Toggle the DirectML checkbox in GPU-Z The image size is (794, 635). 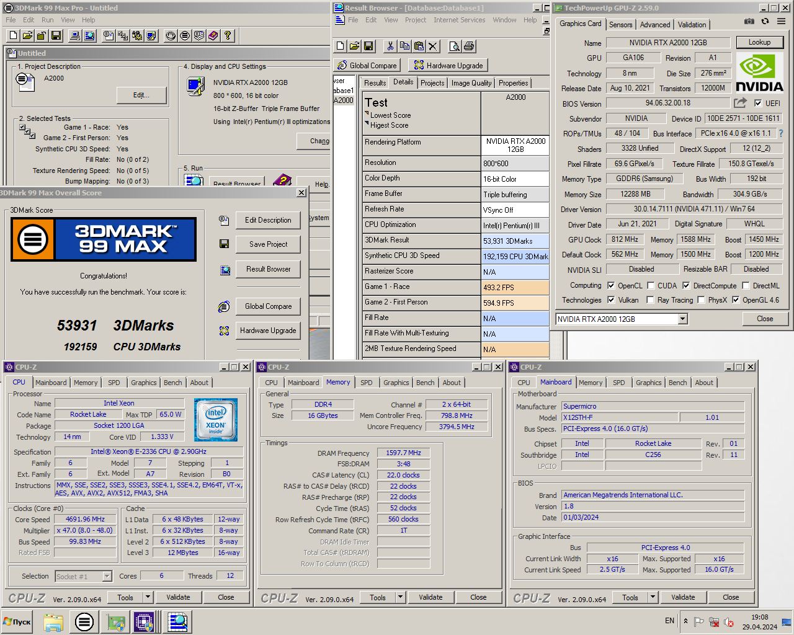(x=746, y=286)
